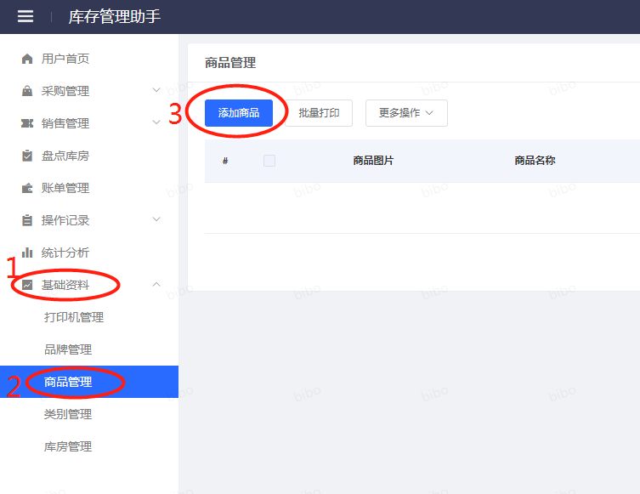Collapse 基础资料 chevron arrow
This screenshot has height=494, width=640.
click(x=156, y=284)
